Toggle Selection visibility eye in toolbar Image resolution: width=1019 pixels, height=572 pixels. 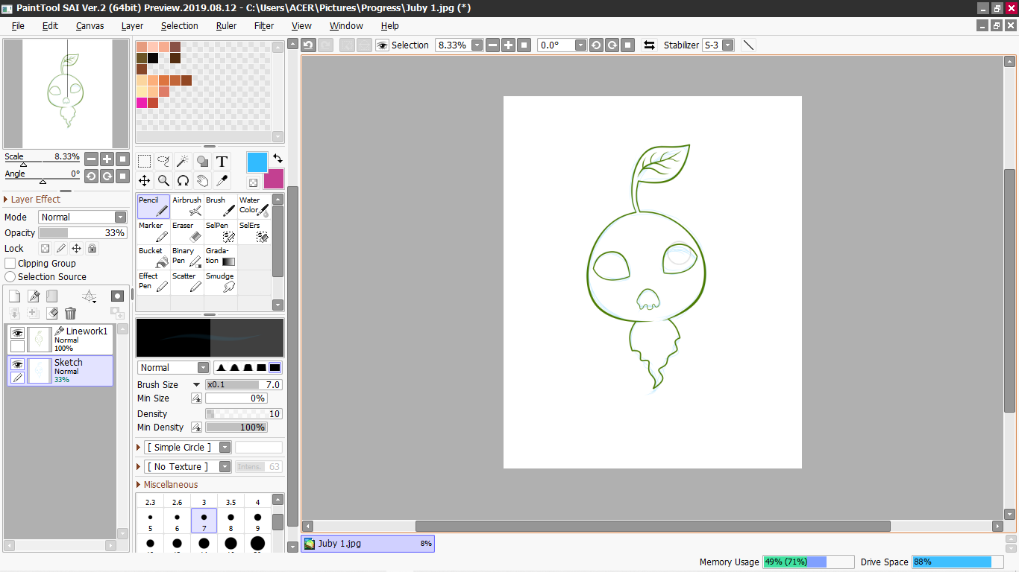point(383,45)
